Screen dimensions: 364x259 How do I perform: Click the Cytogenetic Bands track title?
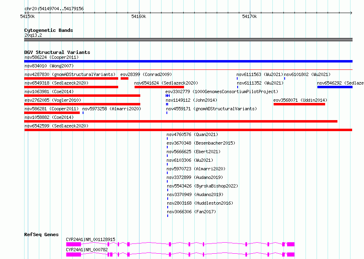pos(49,30)
